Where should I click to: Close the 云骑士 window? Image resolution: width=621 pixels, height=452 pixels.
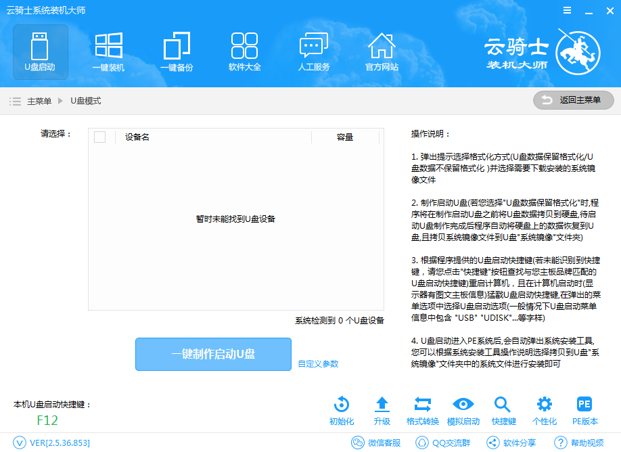pyautogui.click(x=610, y=11)
